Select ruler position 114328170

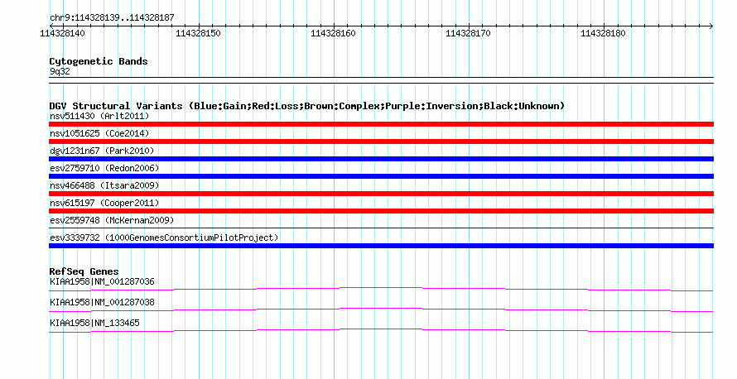click(x=468, y=33)
